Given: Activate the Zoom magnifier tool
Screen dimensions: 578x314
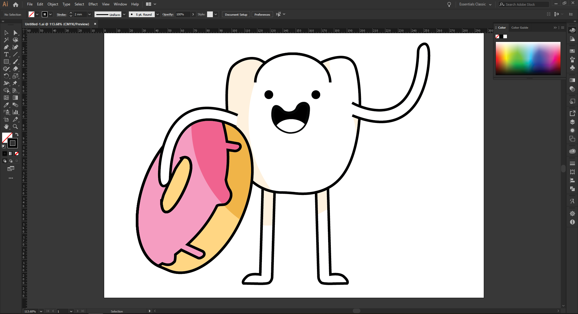Looking at the screenshot, I should [x=15, y=127].
